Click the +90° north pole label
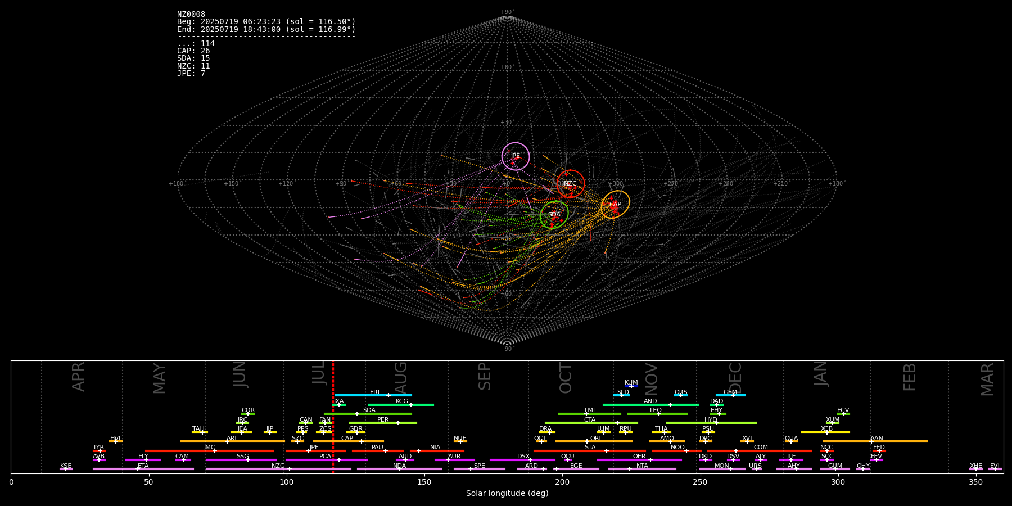1012x506 pixels. coord(507,12)
